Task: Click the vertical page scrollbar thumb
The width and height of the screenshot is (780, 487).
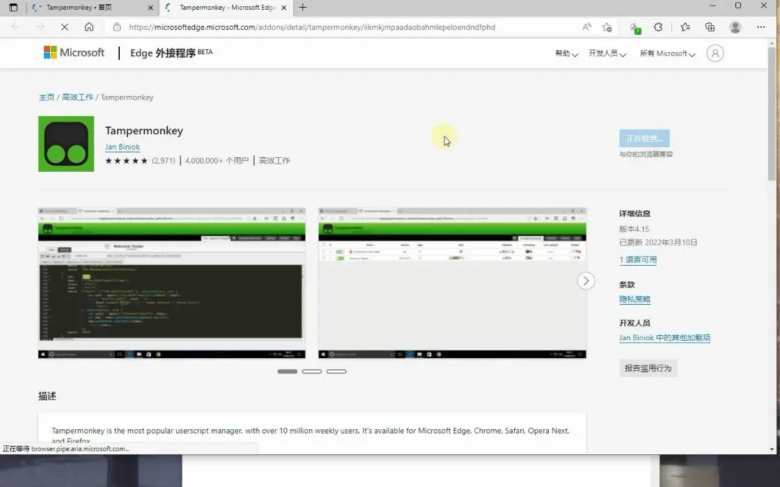Action: pyautogui.click(x=772, y=114)
